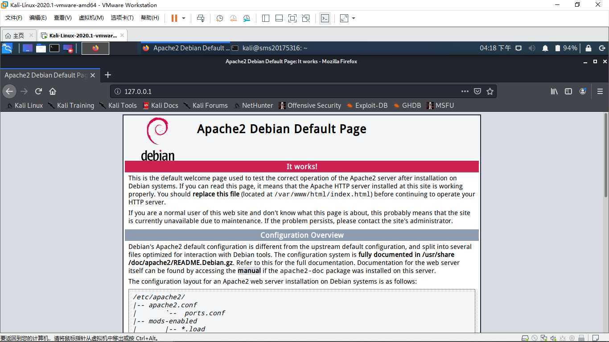Send Ctrl+Alt+Del to the guest
Viewport: 609px width, 342px height.
click(x=201, y=18)
